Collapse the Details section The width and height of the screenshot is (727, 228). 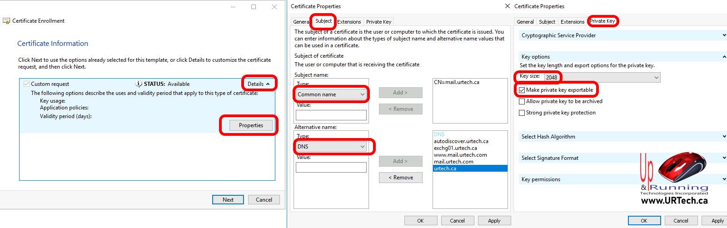point(259,84)
